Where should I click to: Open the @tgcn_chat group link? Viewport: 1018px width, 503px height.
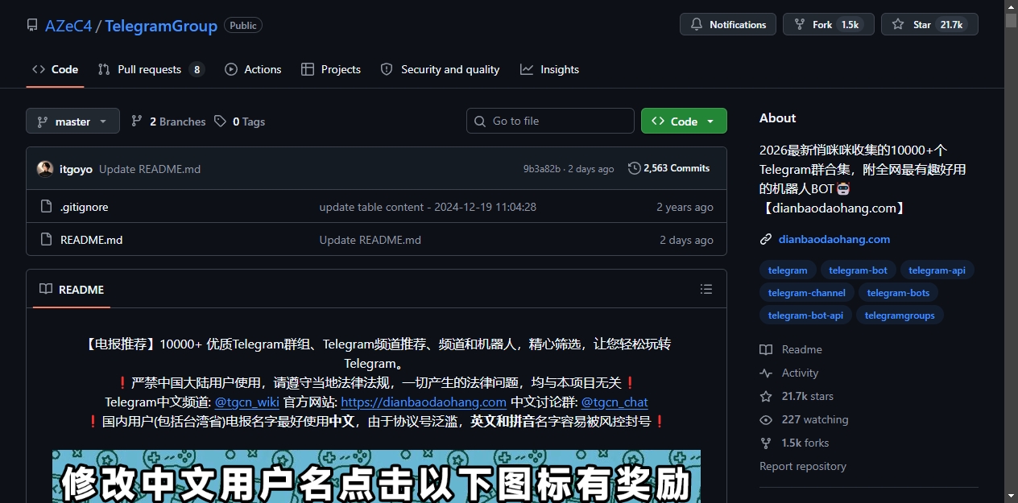pyautogui.click(x=615, y=402)
